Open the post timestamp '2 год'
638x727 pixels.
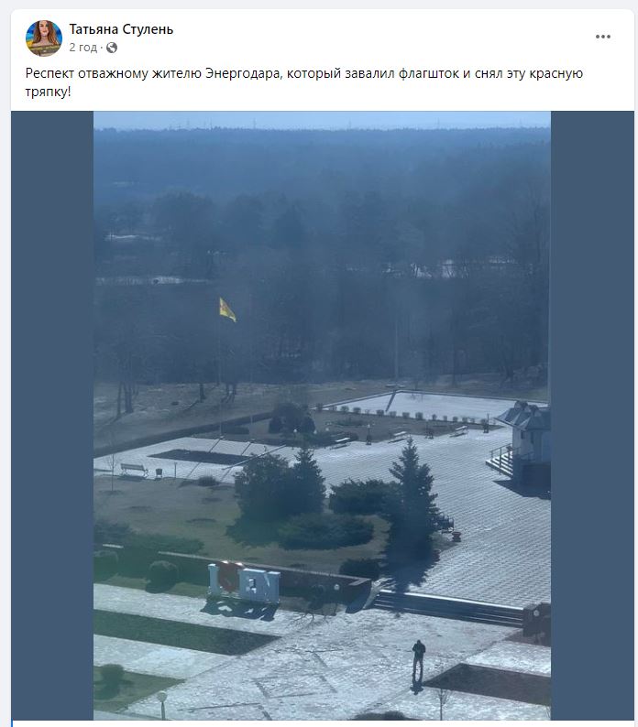click(x=83, y=48)
